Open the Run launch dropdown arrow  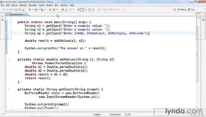point(39,10)
